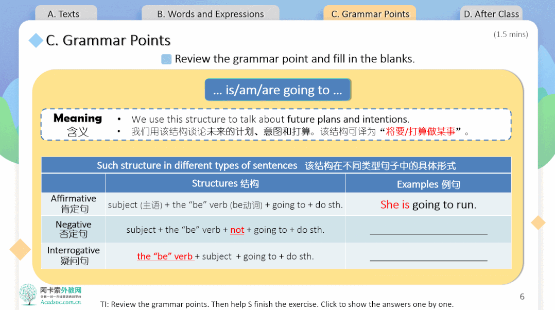Select the Negative 否定句 row label

(73, 229)
